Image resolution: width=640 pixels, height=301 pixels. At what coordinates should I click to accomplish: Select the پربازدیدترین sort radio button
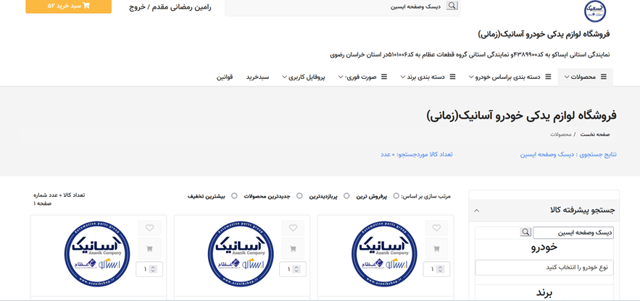(x=346, y=196)
